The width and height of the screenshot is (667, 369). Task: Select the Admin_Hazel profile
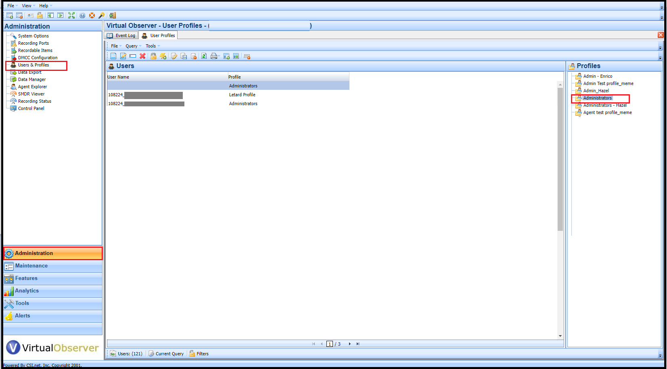pyautogui.click(x=596, y=91)
